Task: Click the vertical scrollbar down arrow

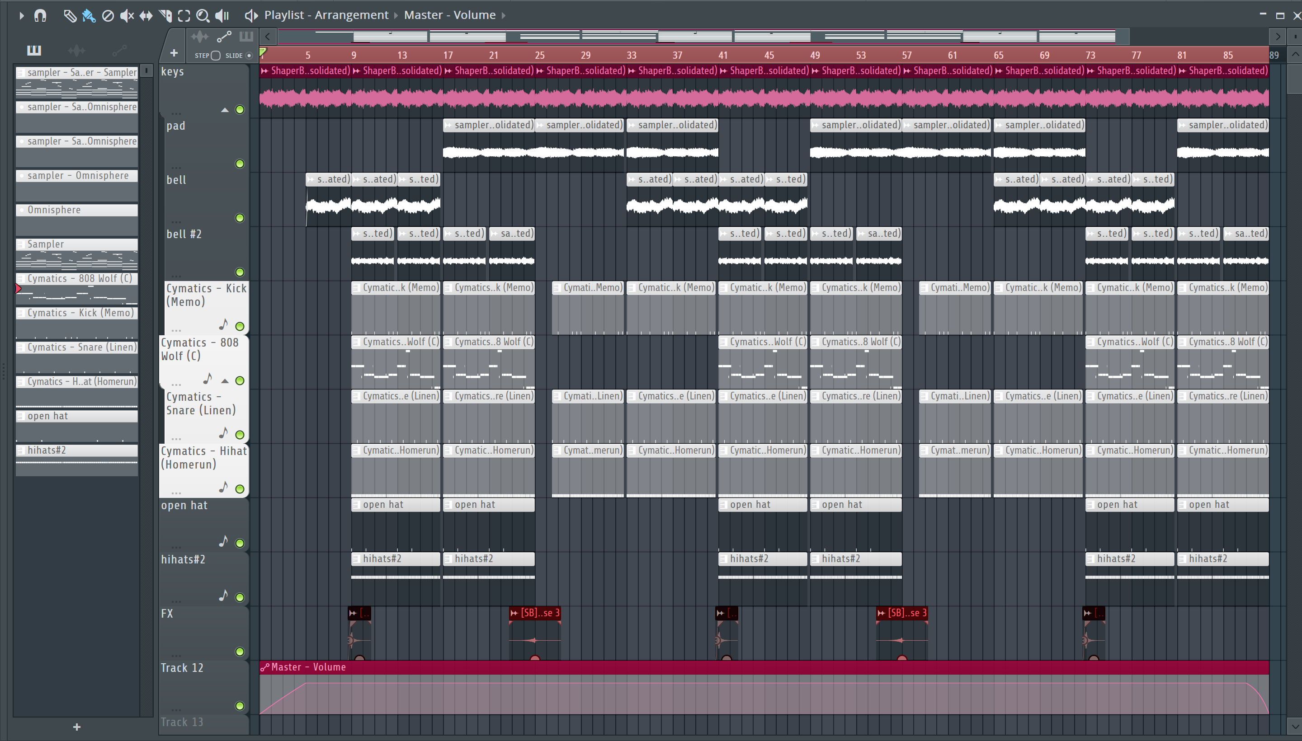Action: pos(1295,726)
